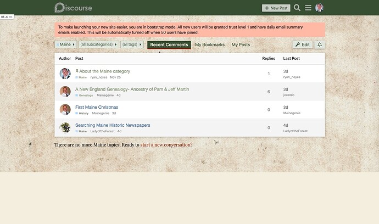
Task: Click LadyoftheForest last poster name in Last Post column
Action: click(x=295, y=131)
